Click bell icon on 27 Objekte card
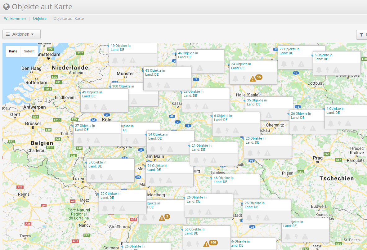This screenshot has height=250, width=367. click(x=79, y=141)
